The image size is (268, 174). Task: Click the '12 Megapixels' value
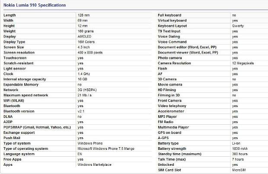pos(243,63)
